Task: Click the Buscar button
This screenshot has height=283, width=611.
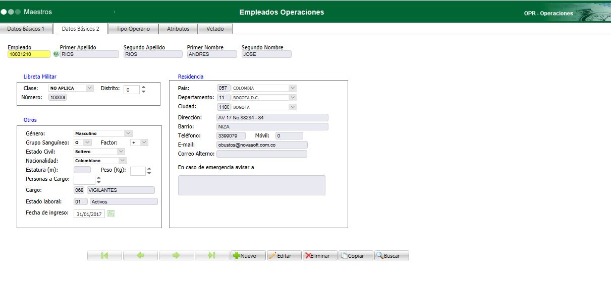Action: tap(392, 255)
